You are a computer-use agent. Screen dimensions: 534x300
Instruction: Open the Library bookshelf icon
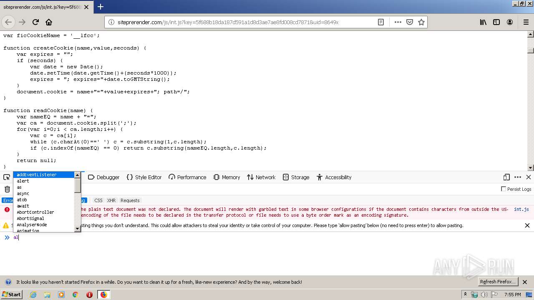(x=483, y=22)
